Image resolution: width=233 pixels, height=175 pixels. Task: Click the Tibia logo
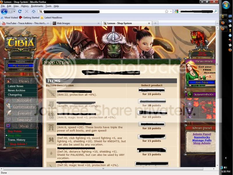[x=20, y=43]
